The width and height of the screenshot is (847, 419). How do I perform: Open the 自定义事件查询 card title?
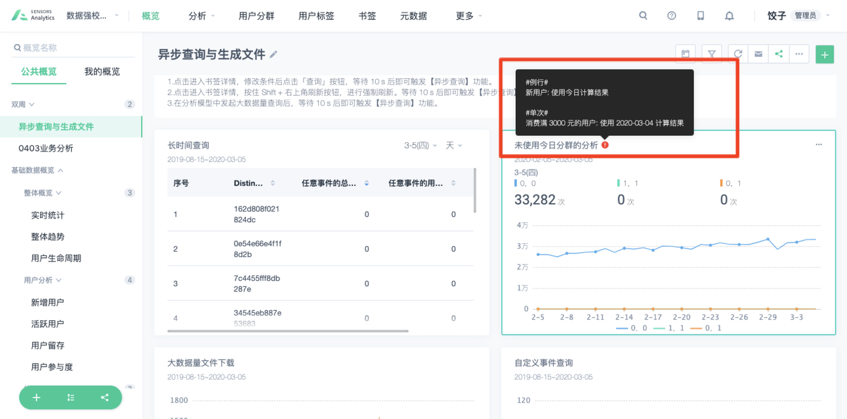point(543,363)
